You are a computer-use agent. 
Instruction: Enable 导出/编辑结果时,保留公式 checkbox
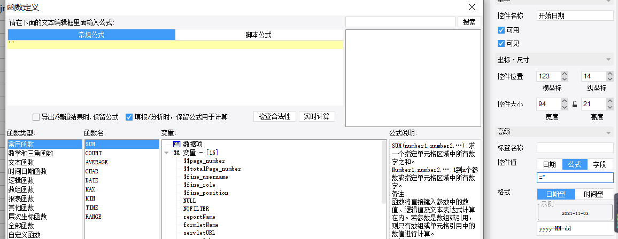[x=36, y=117]
